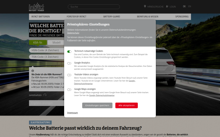This screenshot has height=137, width=220.
Task: Click the Alle akzeptieren button
Action: tap(126, 106)
